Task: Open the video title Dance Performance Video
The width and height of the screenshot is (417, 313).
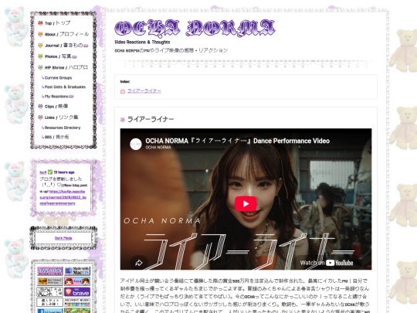Action: pyautogui.click(x=238, y=141)
